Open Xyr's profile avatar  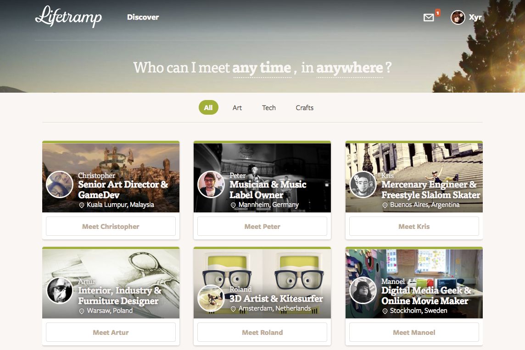click(x=458, y=17)
